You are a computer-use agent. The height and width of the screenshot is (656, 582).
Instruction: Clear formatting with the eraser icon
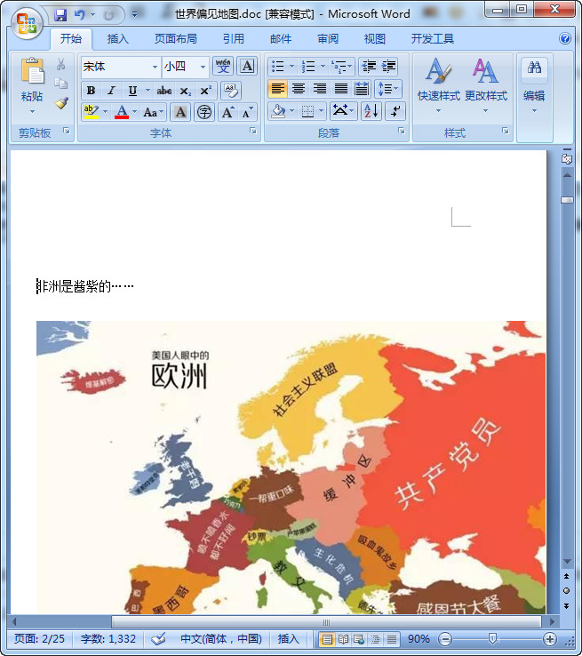tap(230, 90)
